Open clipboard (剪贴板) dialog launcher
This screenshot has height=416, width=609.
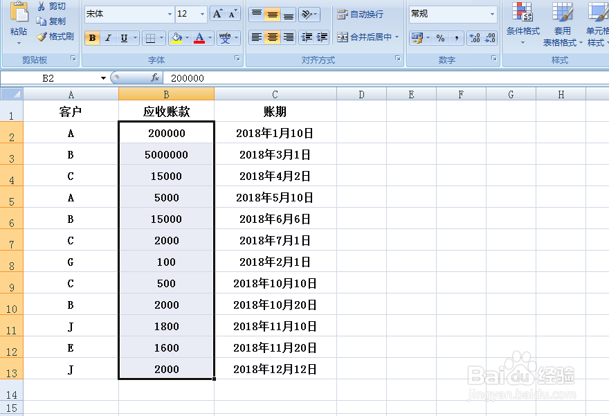click(x=73, y=58)
